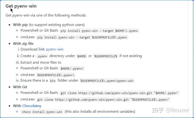Click the standalone %USERPROFILE% code snippet
The height and width of the screenshot is (118, 194).
pyautogui.click(x=106, y=56)
